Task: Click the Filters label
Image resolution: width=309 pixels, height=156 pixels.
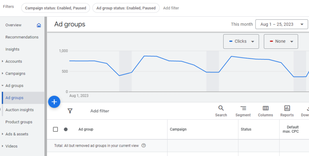Action: (x=8, y=7)
